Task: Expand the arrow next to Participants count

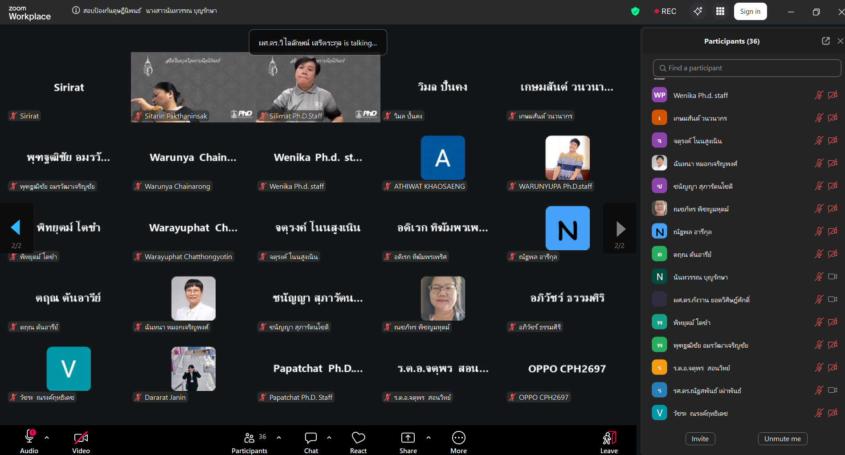Action: point(279,438)
